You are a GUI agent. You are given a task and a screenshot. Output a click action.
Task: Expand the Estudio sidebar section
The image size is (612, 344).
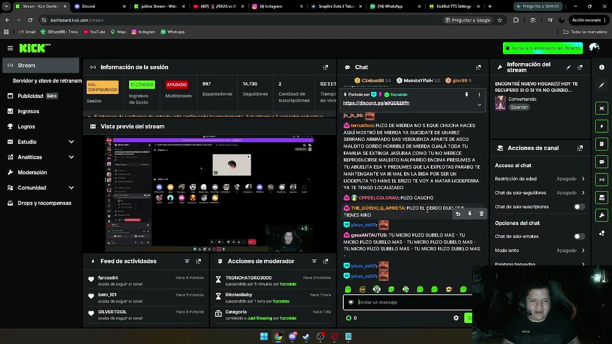click(x=40, y=142)
